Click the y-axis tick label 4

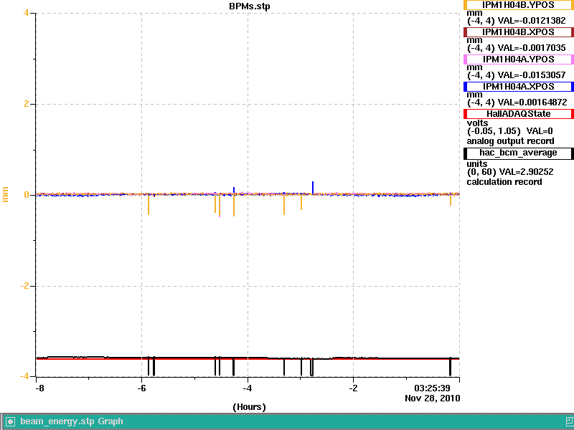click(26, 13)
